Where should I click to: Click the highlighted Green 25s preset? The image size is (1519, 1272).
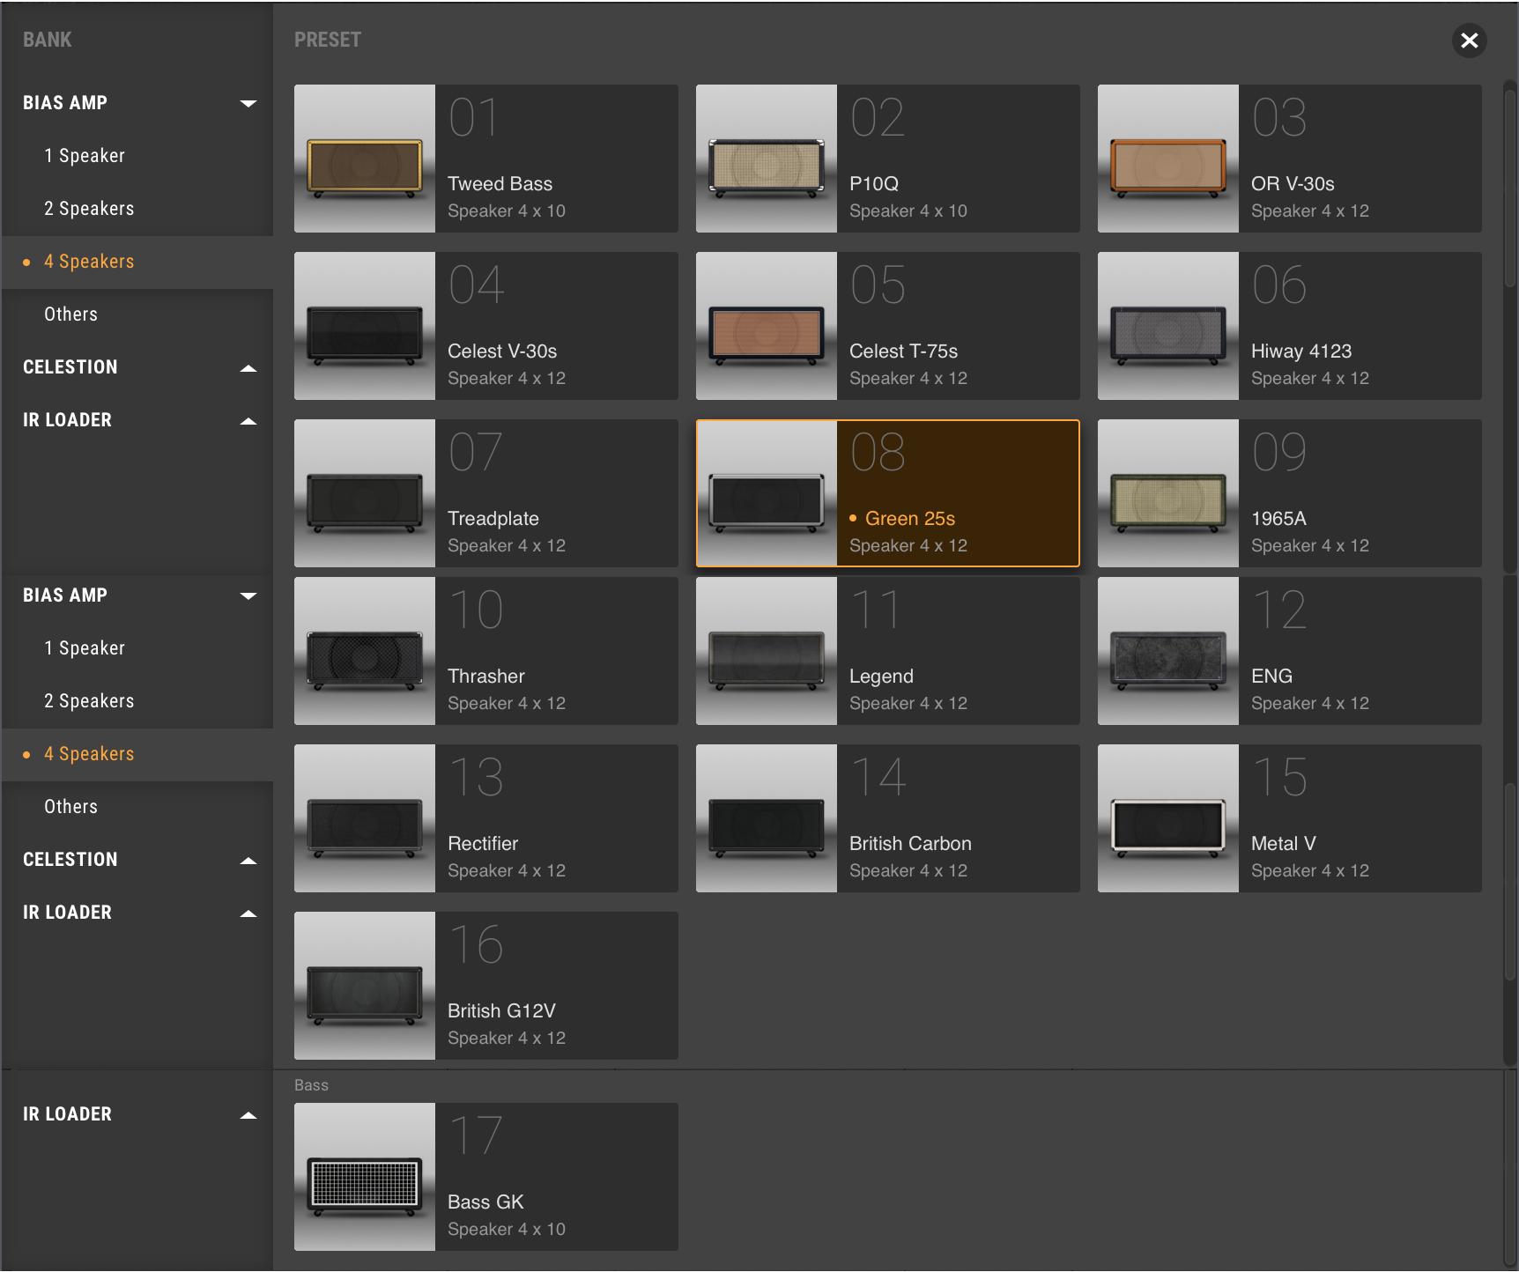pos(888,493)
